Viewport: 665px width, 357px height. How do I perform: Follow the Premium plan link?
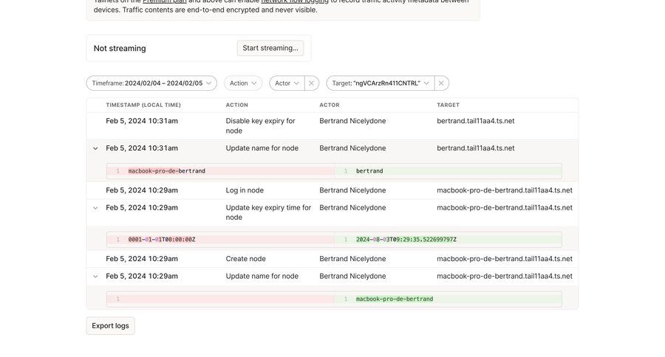click(165, 1)
